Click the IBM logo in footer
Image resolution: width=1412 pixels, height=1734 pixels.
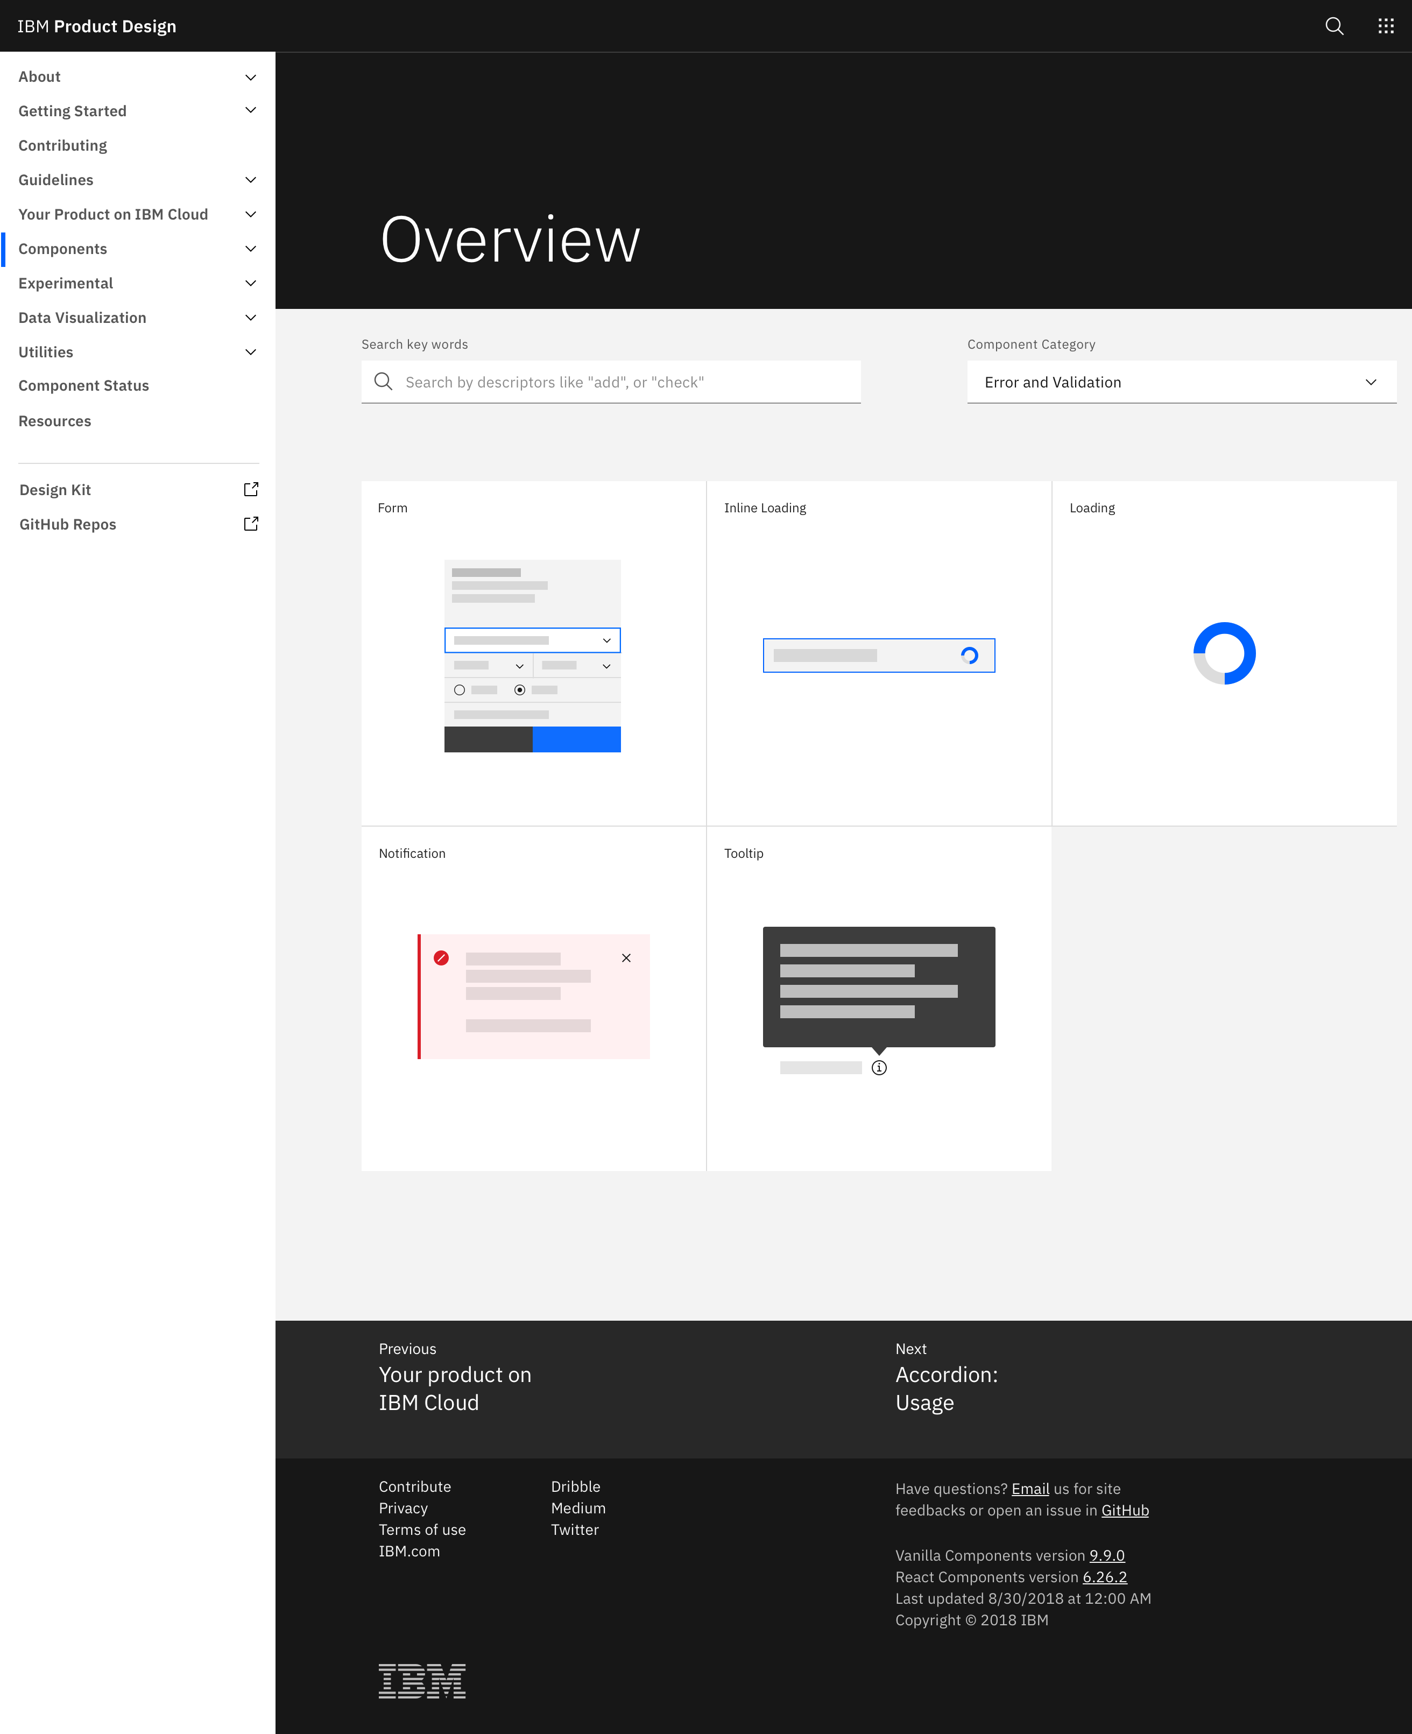coord(422,1680)
